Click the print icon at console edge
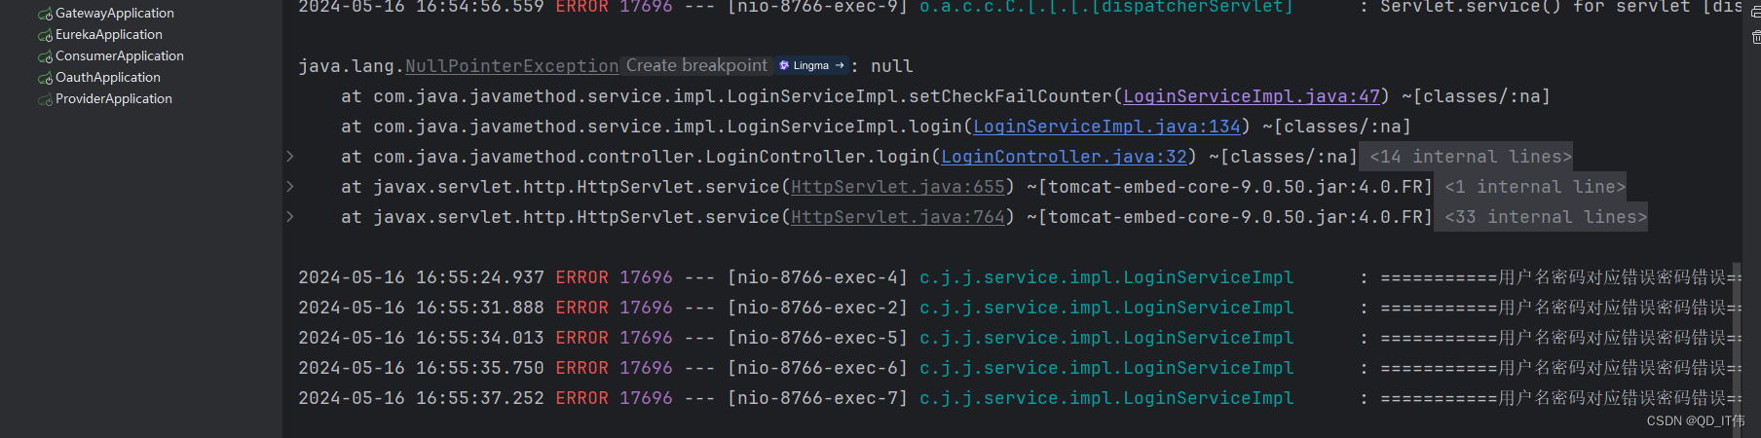 [1756, 11]
